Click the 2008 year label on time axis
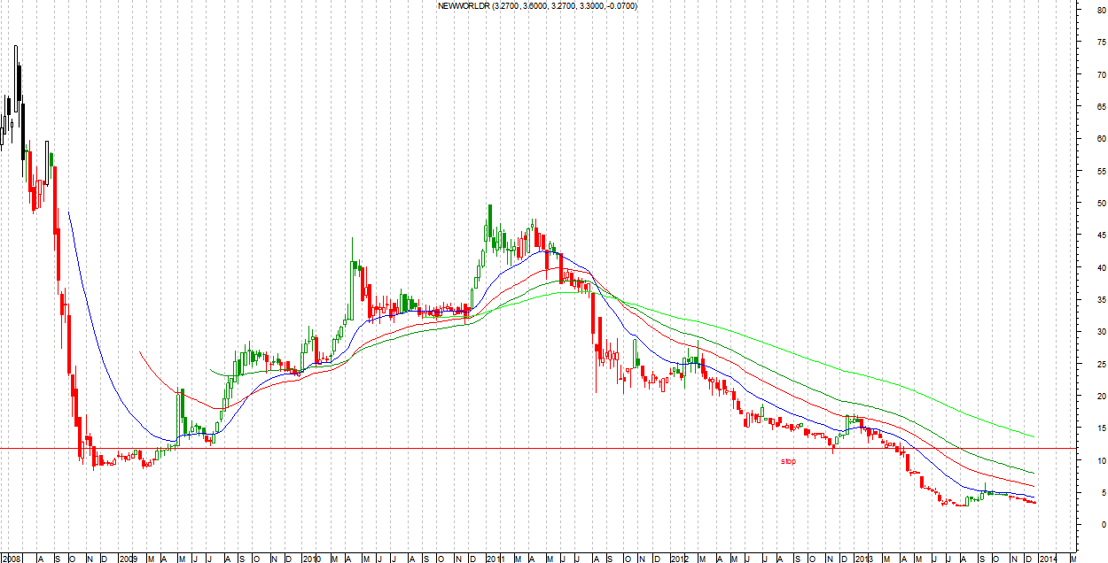 click(13, 559)
